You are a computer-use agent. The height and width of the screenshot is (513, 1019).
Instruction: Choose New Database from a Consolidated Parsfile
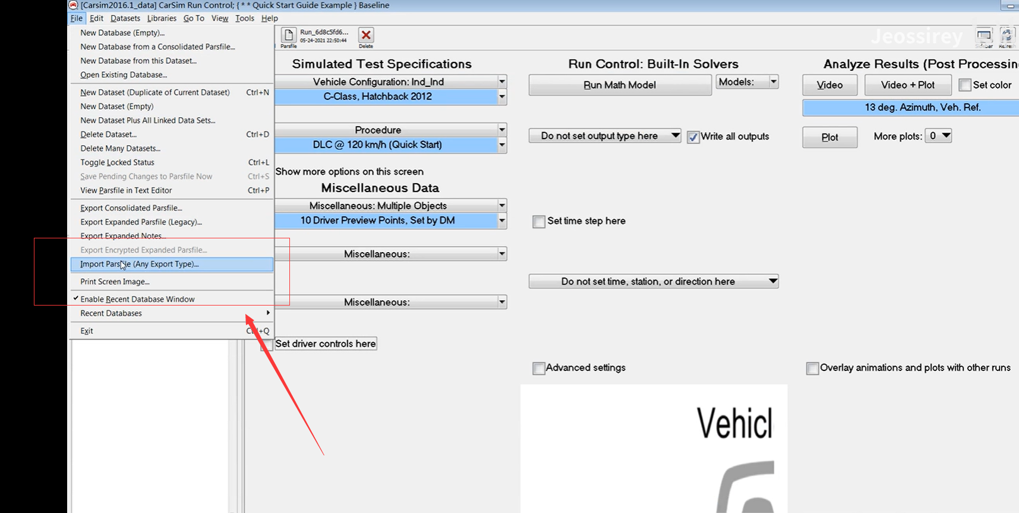(x=172, y=47)
